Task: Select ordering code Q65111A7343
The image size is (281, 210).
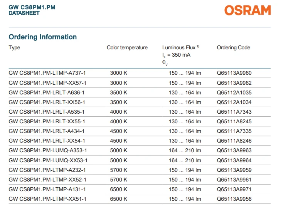Action: 234,112
